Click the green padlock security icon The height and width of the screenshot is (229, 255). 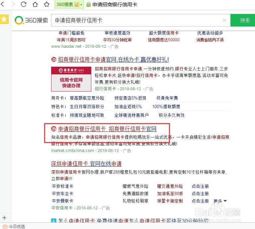[88, 4]
